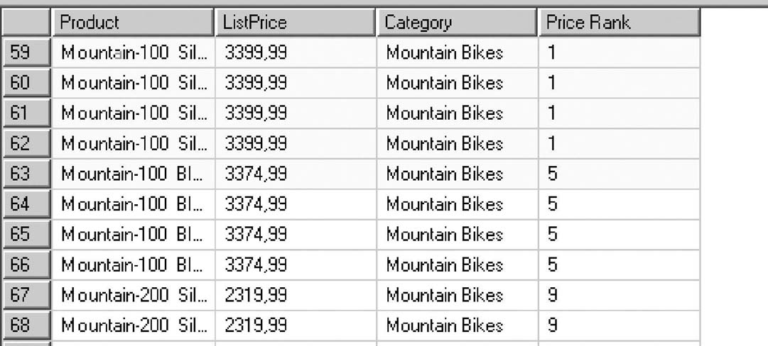Click the ListPrice column header
Image resolution: width=768 pixels, height=346 pixels.
pos(296,22)
